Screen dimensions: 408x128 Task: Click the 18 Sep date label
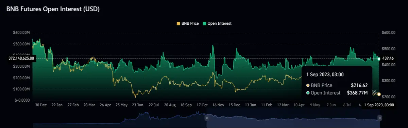tap(186, 105)
